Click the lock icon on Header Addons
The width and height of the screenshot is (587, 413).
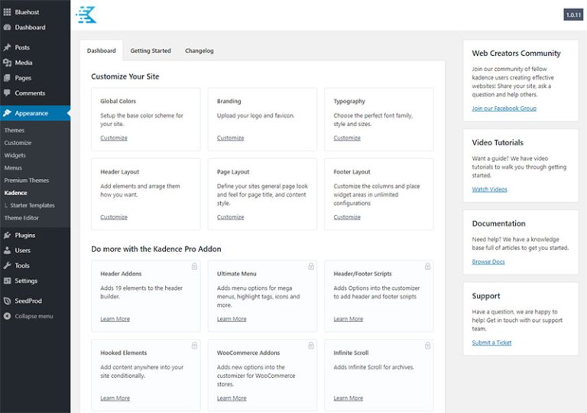pyautogui.click(x=194, y=266)
